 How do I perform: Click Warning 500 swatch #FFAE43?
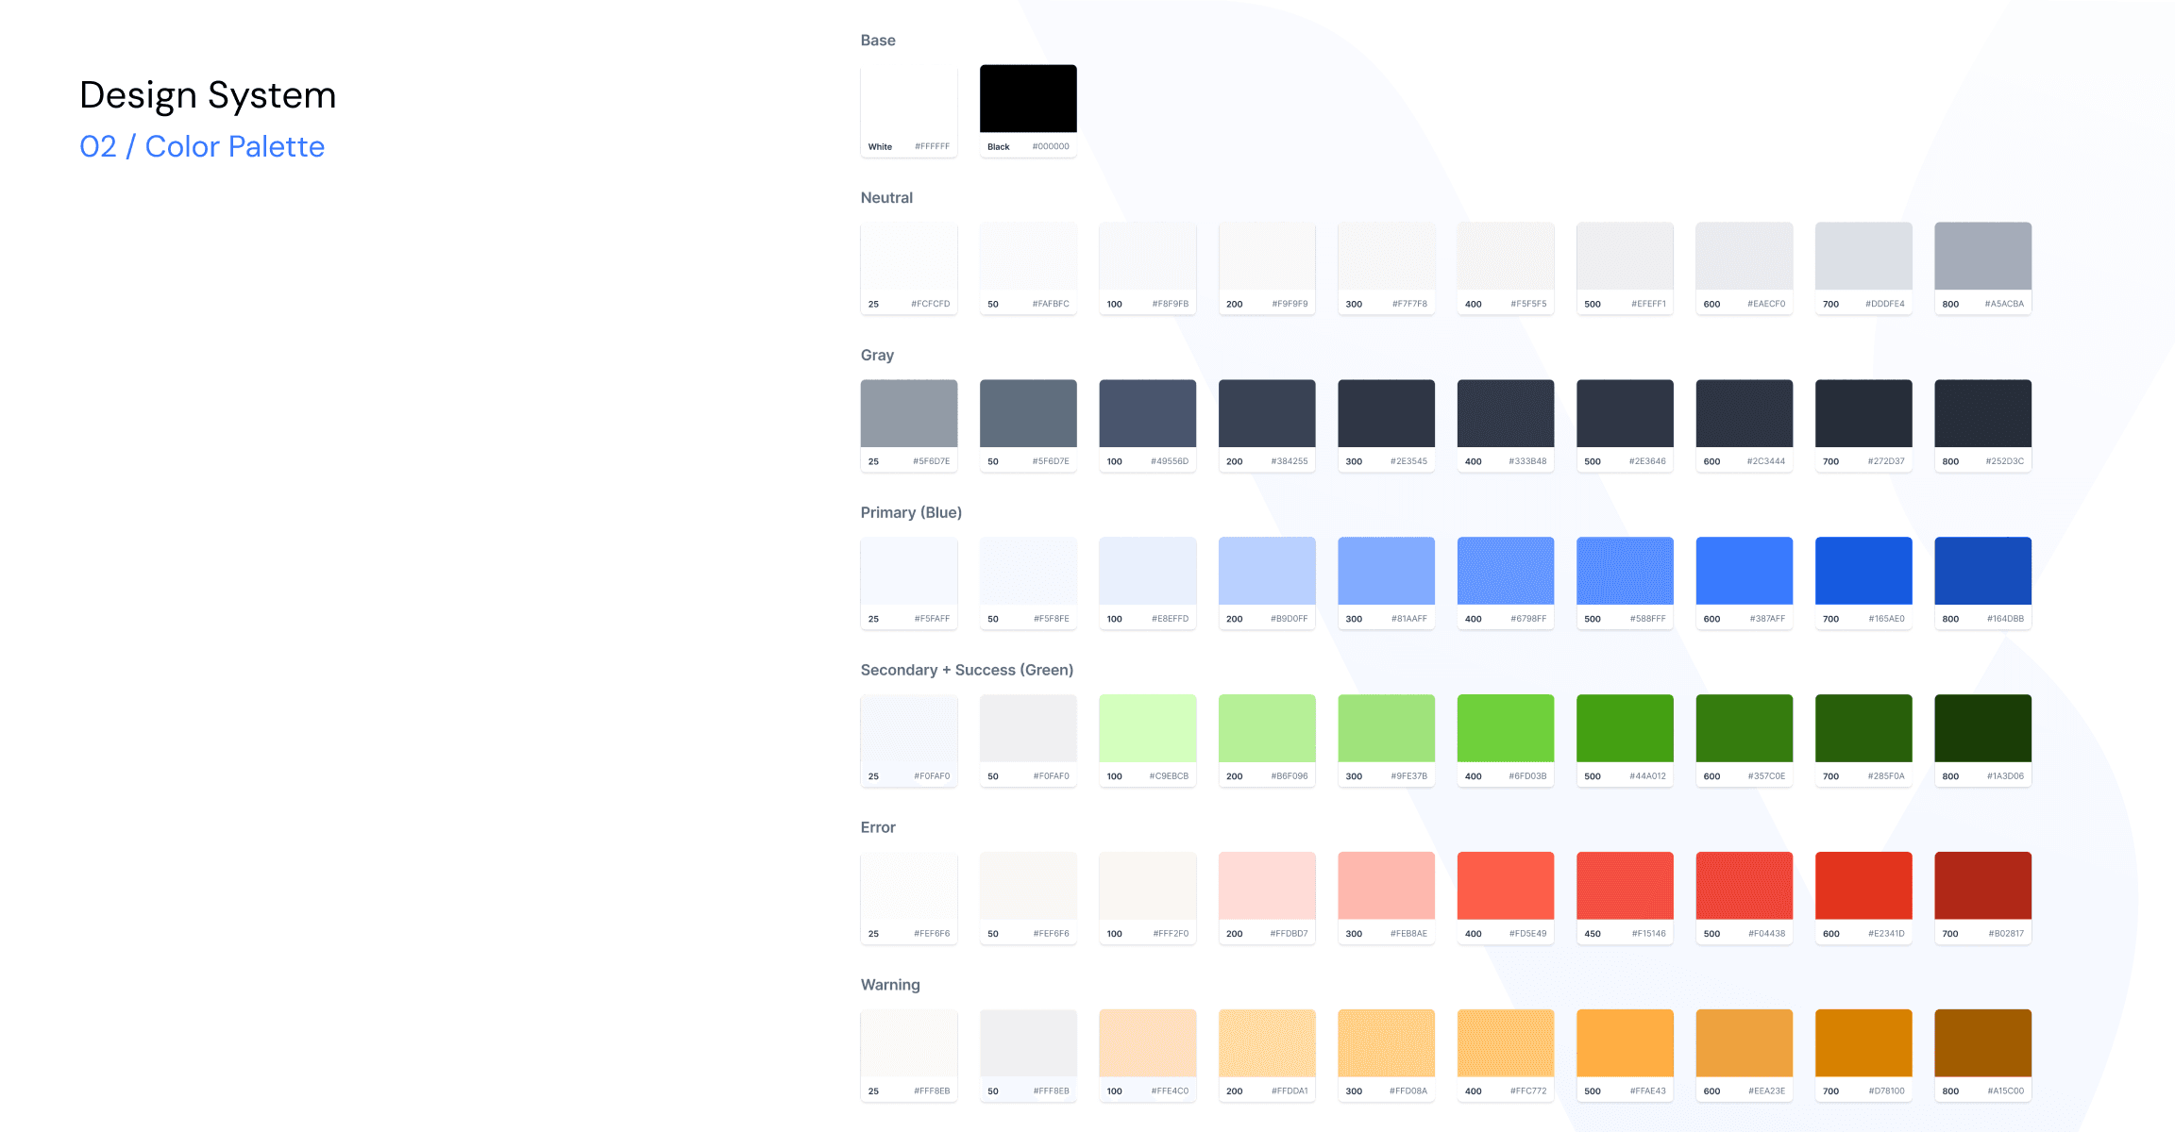click(1625, 1043)
